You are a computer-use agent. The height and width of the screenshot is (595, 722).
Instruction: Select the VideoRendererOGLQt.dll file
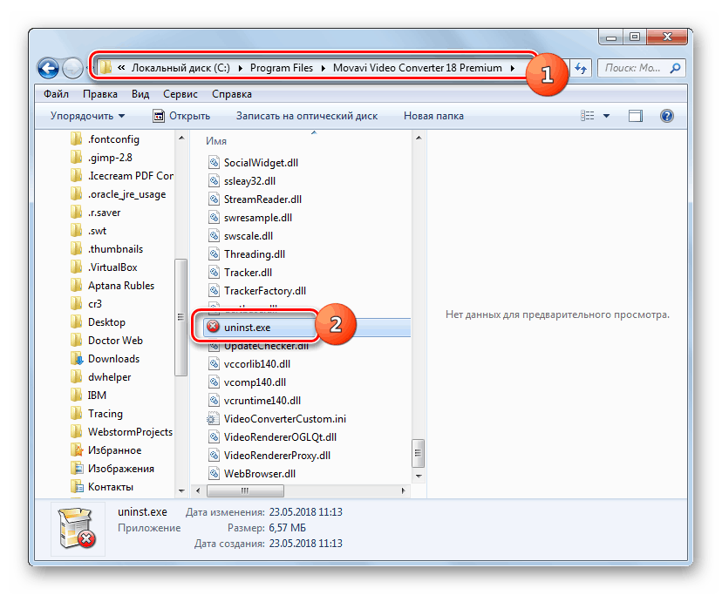280,436
